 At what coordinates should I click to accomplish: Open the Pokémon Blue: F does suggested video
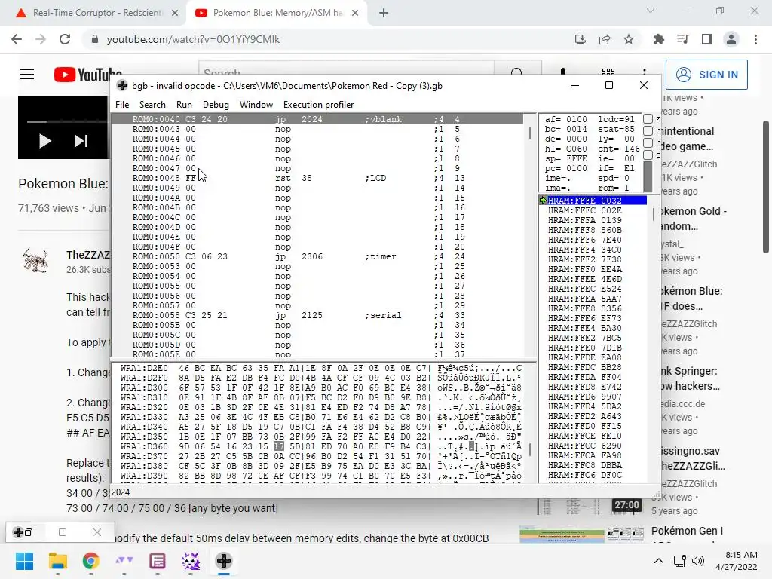(x=691, y=299)
